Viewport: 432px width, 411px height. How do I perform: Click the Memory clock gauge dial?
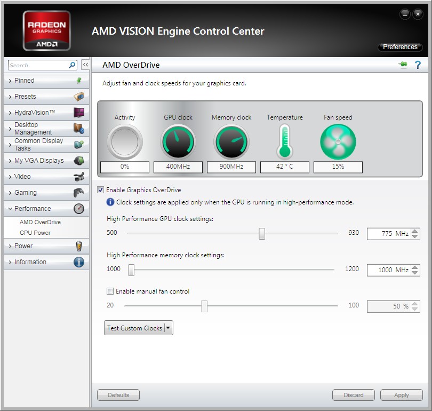click(x=231, y=141)
